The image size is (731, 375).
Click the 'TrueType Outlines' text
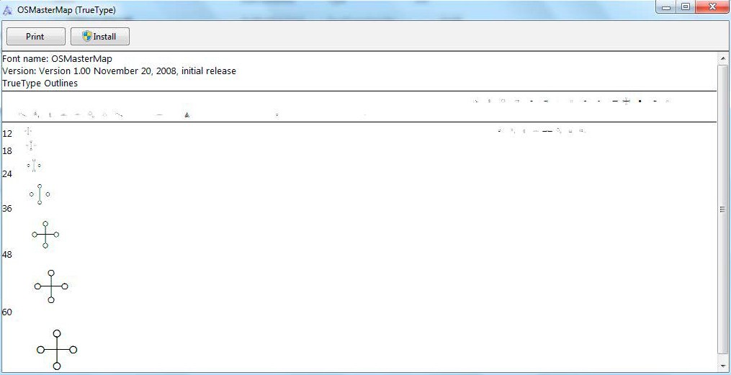coord(40,83)
